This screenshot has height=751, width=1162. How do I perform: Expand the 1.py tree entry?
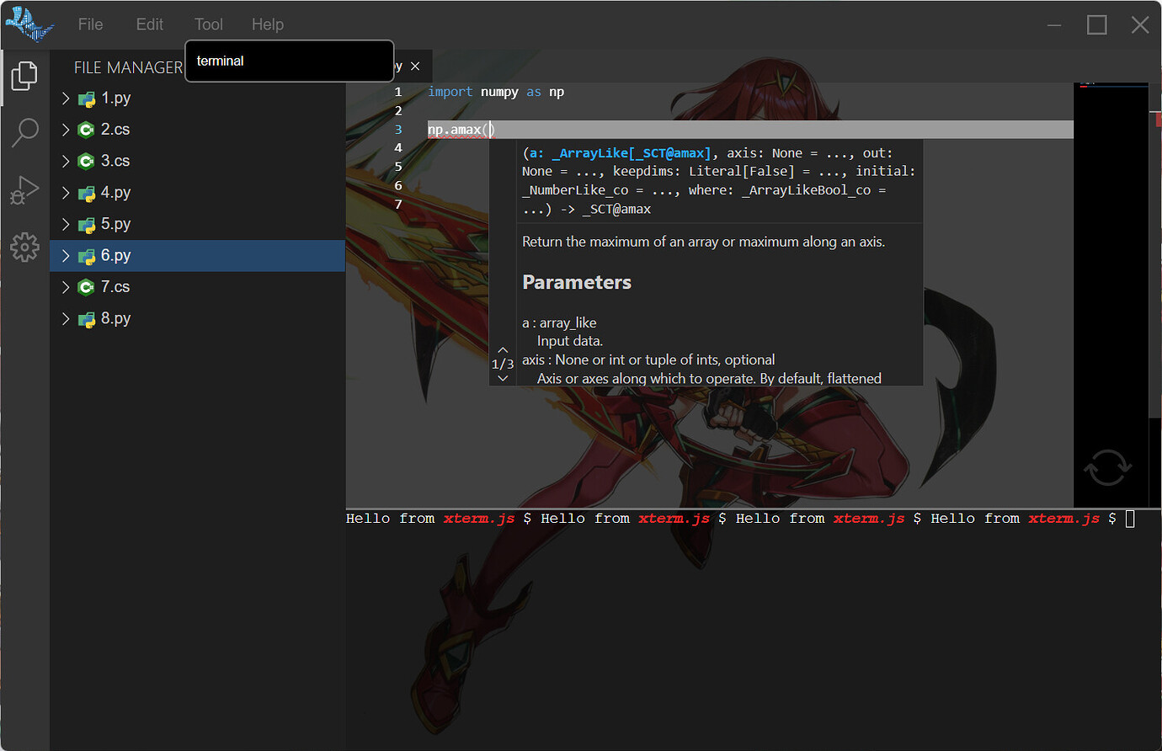[66, 98]
